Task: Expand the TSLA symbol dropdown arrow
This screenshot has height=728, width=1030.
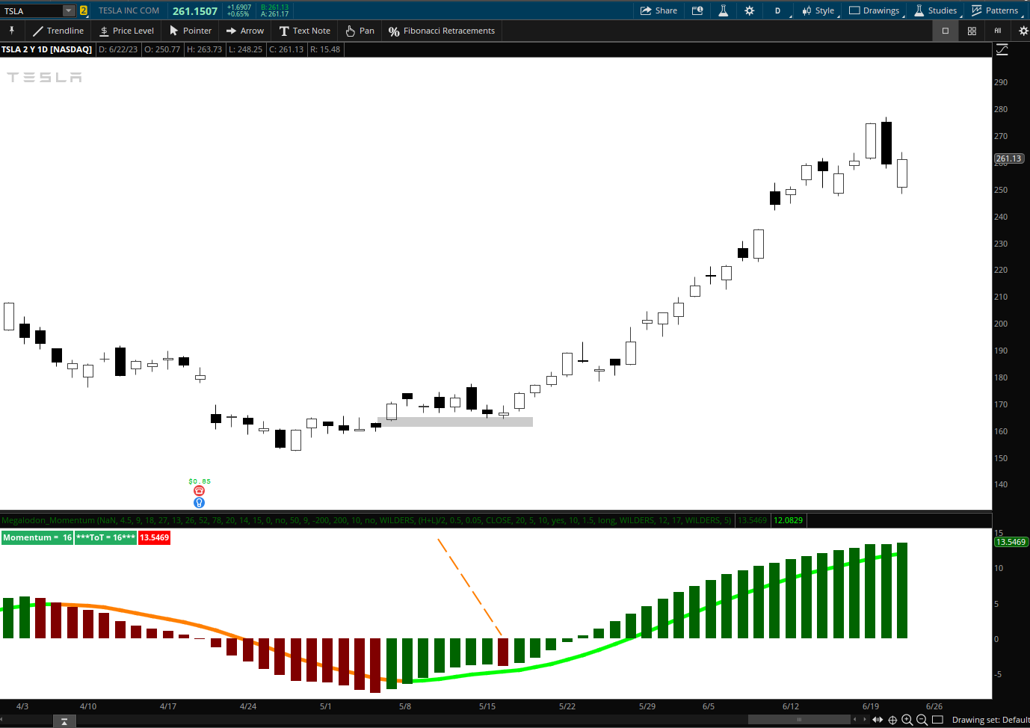Action: click(x=69, y=10)
